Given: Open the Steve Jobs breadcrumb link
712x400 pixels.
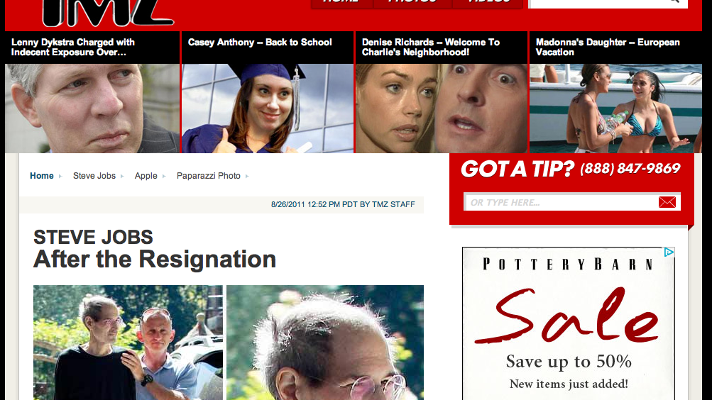Looking at the screenshot, I should tap(94, 176).
